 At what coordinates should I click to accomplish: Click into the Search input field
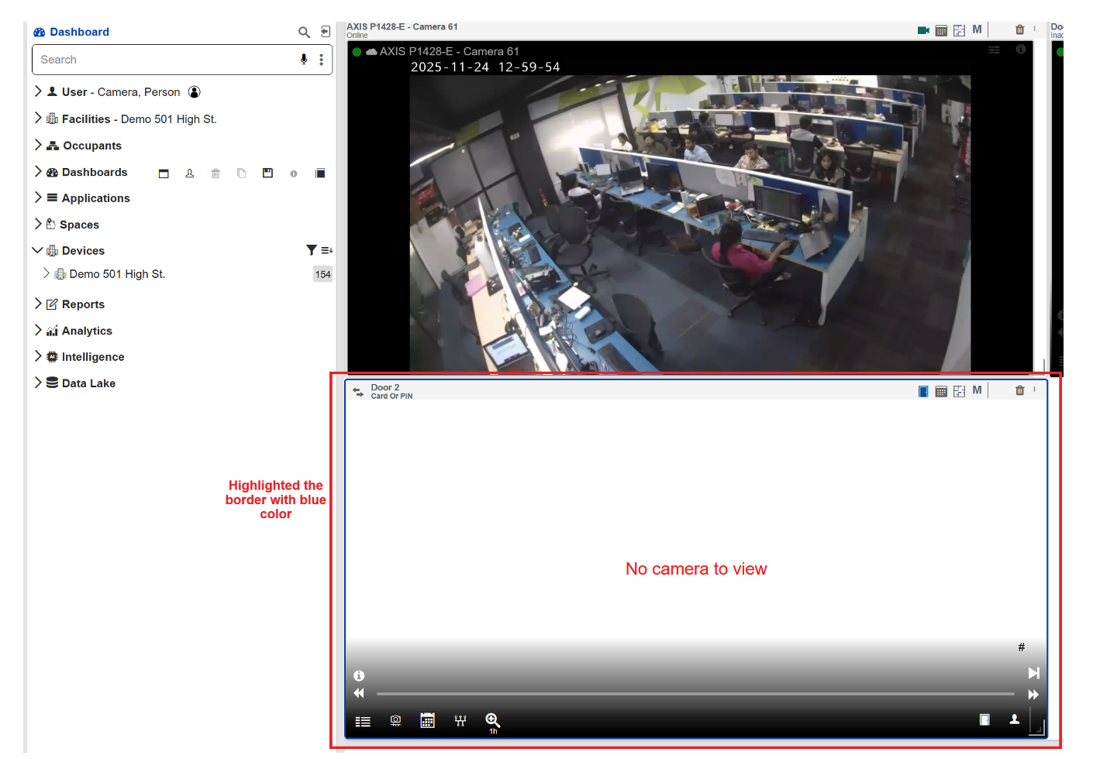tap(163, 60)
